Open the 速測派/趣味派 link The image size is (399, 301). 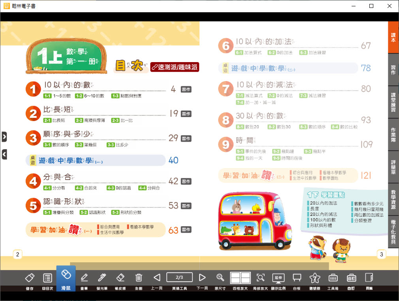[175, 67]
